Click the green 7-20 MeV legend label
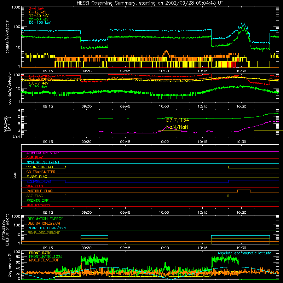The image size is (283, 283). pyautogui.click(x=38, y=87)
